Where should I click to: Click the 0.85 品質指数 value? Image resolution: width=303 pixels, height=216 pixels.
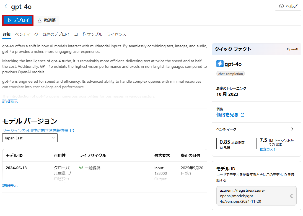(x=232, y=142)
